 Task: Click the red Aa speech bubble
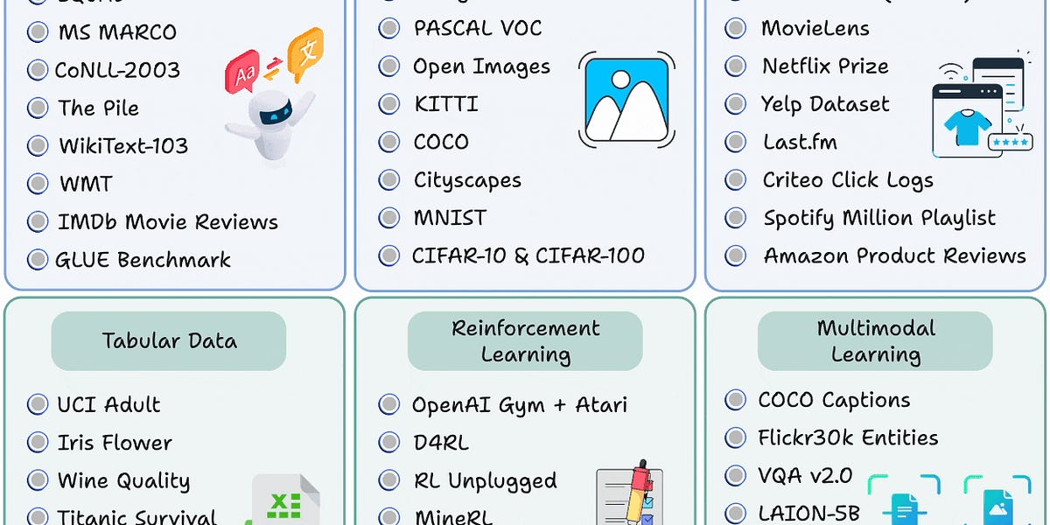(x=244, y=72)
